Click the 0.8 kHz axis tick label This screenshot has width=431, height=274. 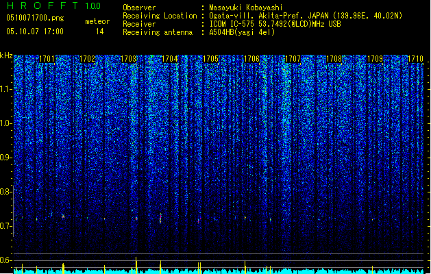(6, 192)
